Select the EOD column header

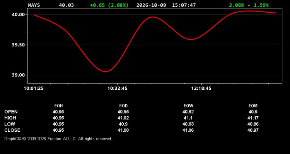[x=123, y=106]
